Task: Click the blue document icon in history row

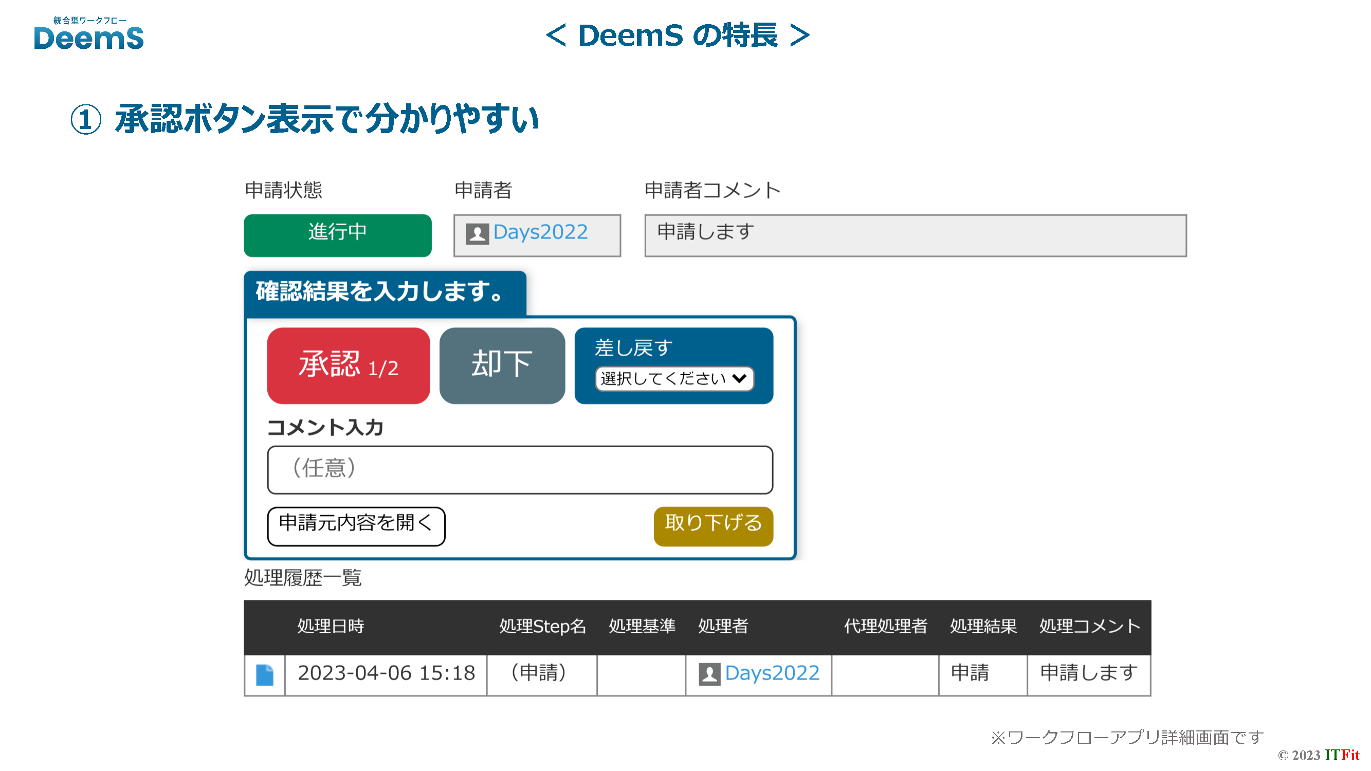Action: pyautogui.click(x=265, y=675)
